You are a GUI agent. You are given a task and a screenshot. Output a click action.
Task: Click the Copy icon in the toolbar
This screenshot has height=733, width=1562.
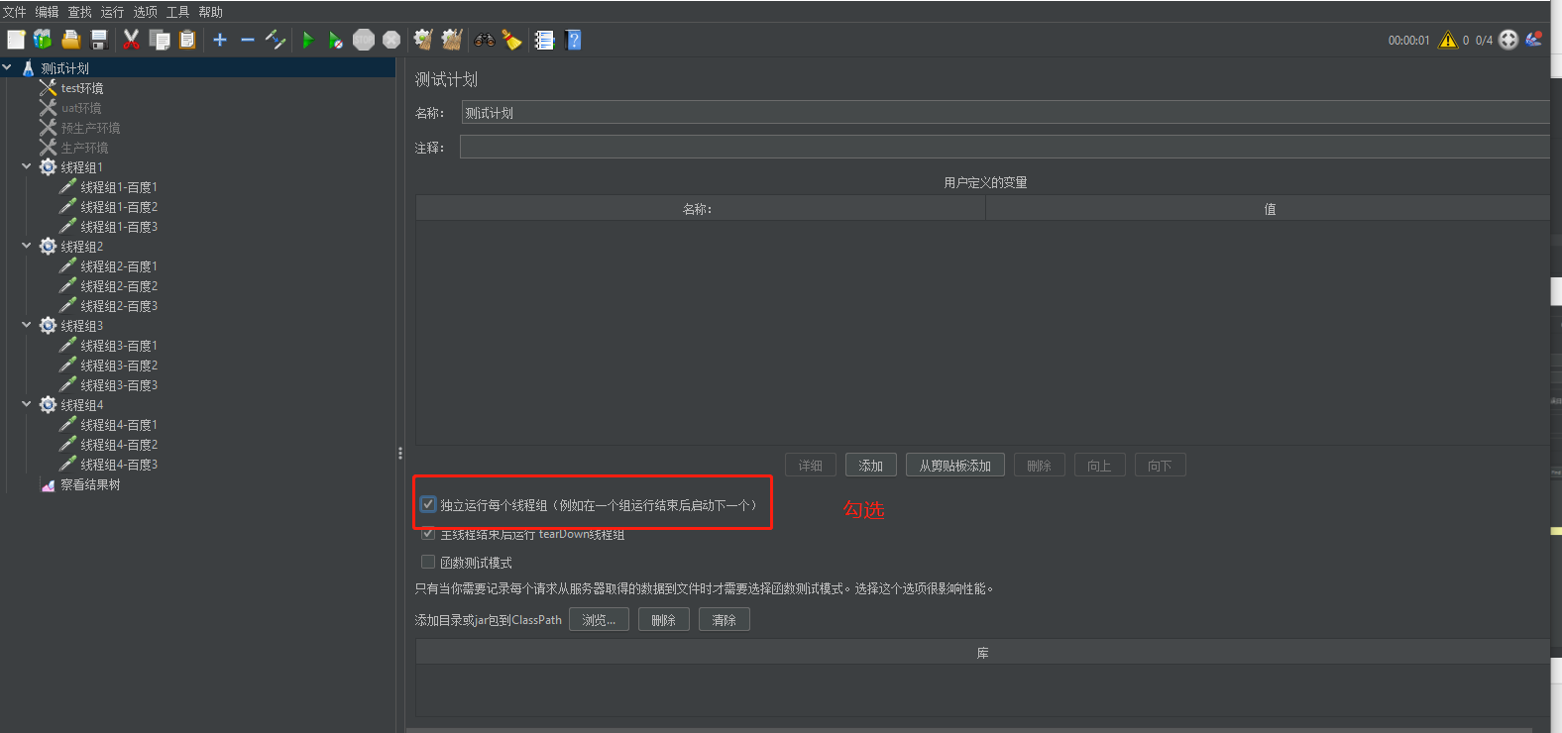coord(160,40)
